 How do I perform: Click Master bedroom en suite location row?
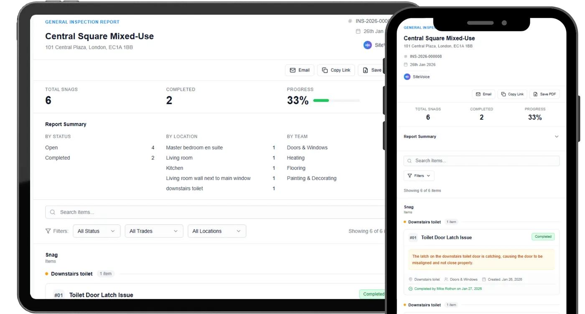click(221, 148)
